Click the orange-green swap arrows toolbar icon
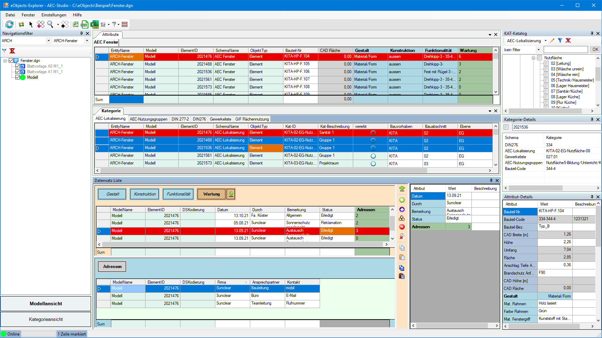602x338 pixels. (21, 24)
